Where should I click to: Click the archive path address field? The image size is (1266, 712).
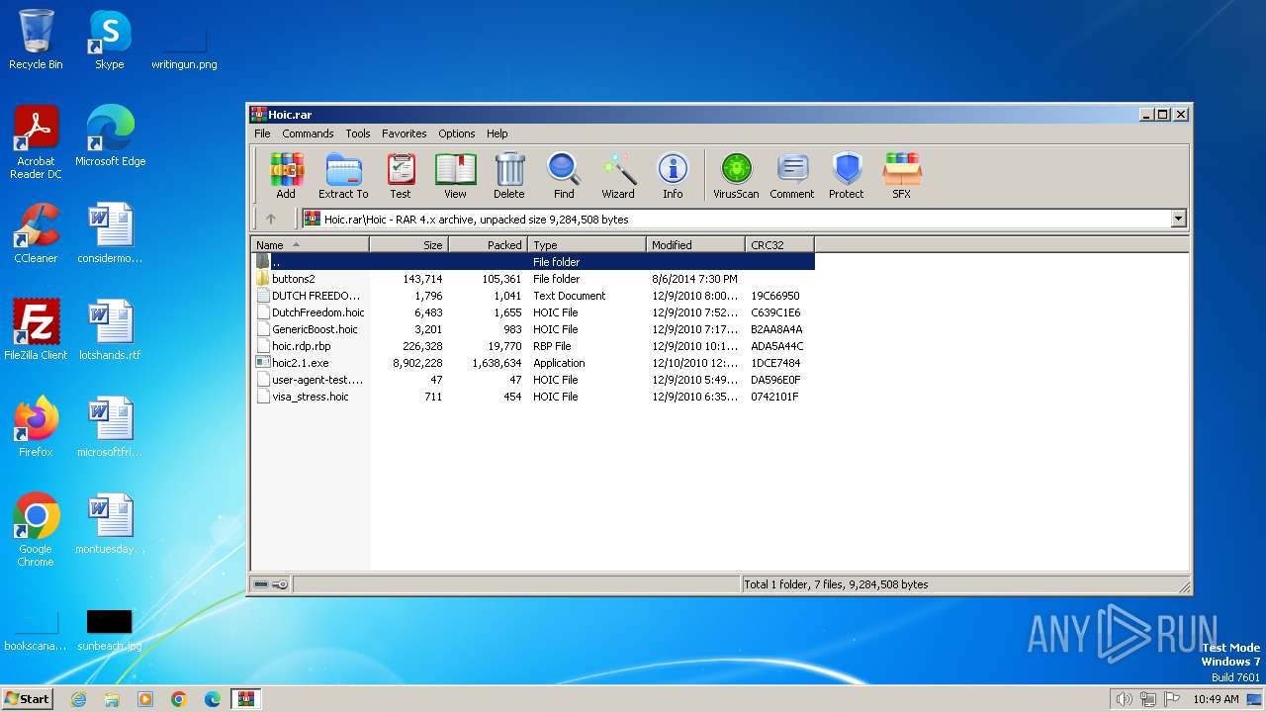736,220
